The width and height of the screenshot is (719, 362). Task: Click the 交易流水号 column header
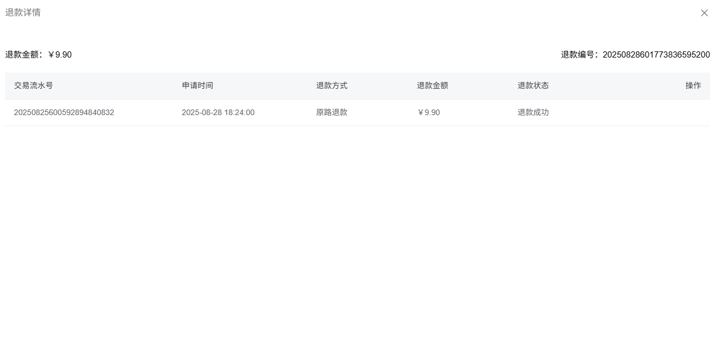[x=34, y=85]
